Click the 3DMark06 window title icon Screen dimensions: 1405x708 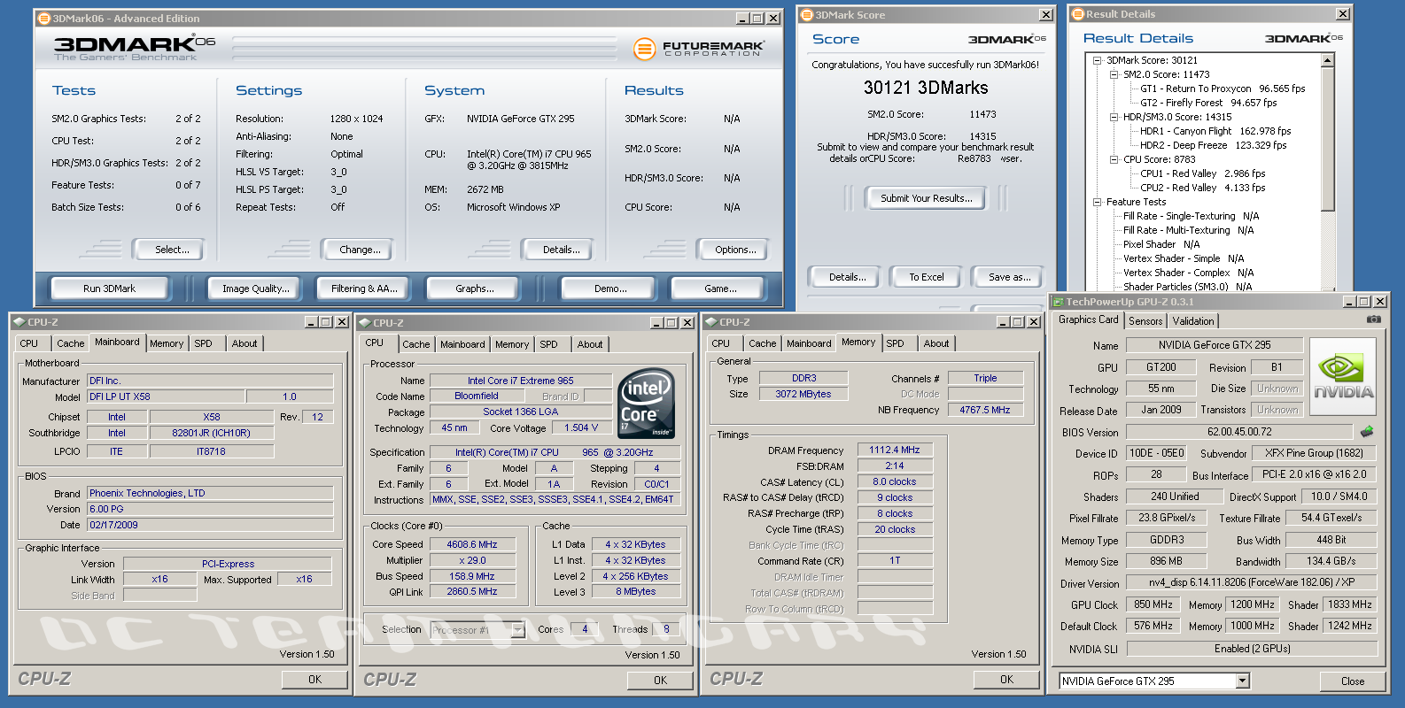click(x=43, y=18)
